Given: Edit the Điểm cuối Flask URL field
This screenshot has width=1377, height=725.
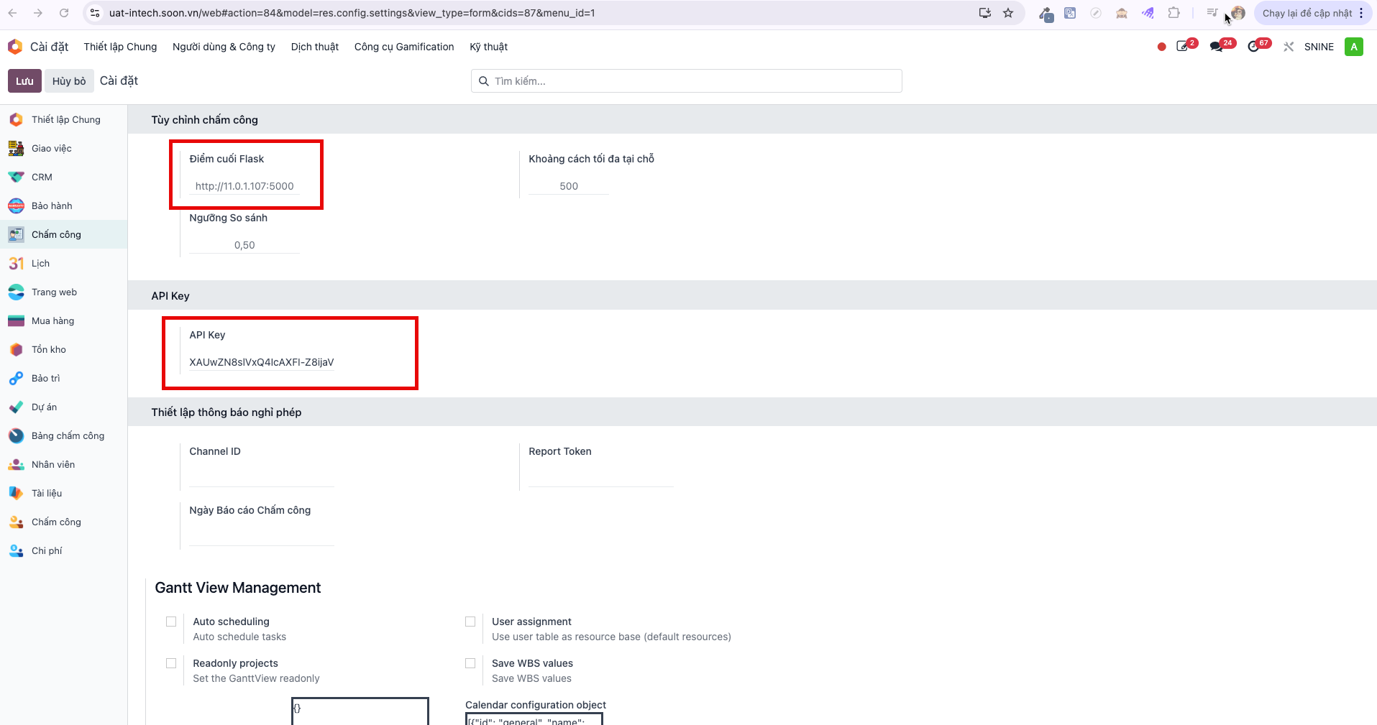Looking at the screenshot, I should 244,186.
